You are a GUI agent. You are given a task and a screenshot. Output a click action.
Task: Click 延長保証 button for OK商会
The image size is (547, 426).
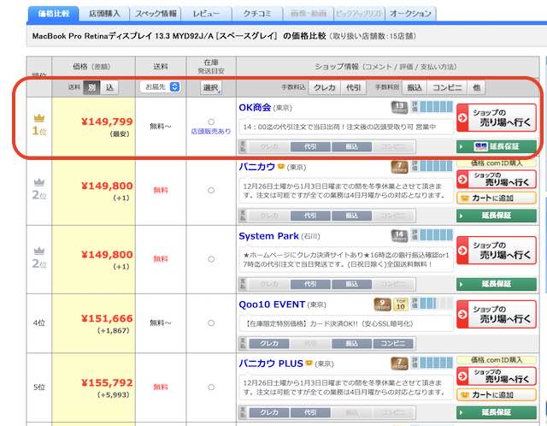(497, 146)
